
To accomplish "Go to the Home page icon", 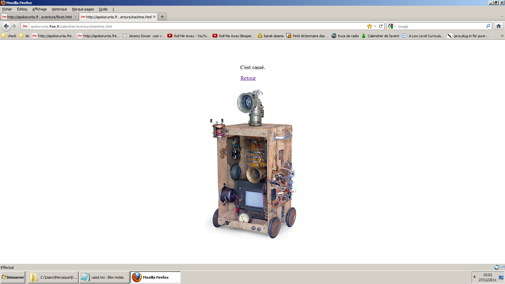I will (499, 26).
